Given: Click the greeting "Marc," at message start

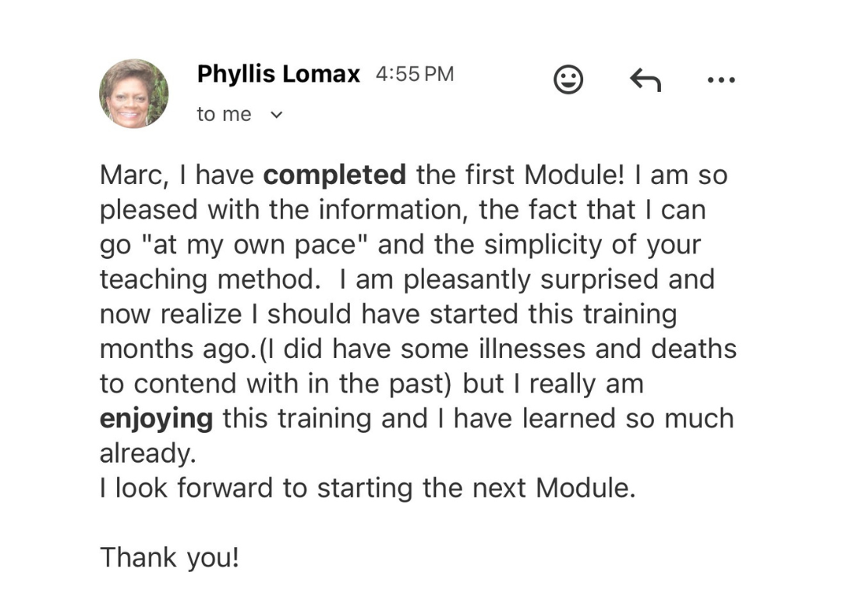Looking at the screenshot, I should click(134, 175).
